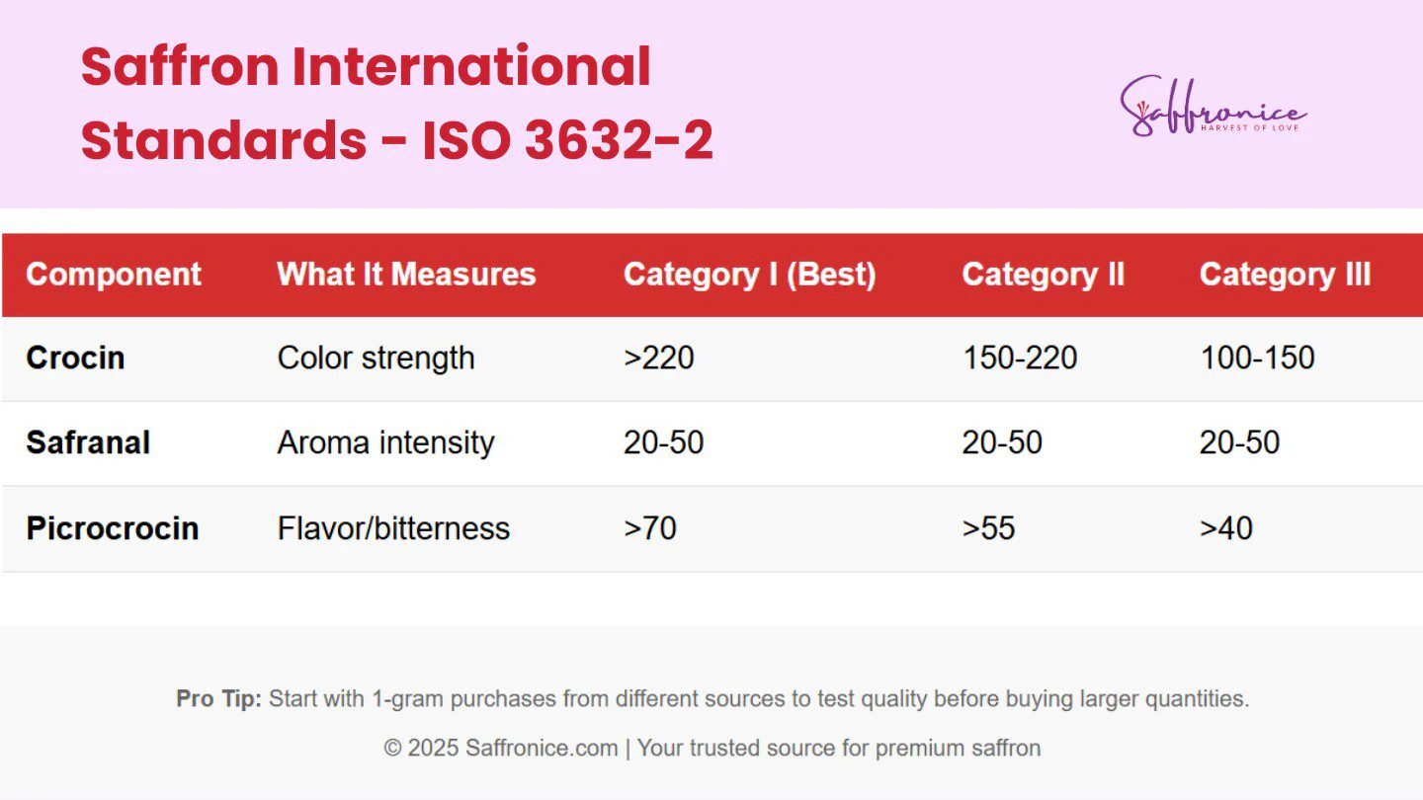Open the Saffronice.com footer link
Screen dimensions: 1423x800
click(542, 748)
